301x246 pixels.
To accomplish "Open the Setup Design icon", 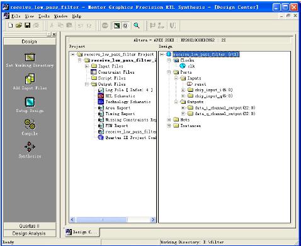I will (x=30, y=102).
